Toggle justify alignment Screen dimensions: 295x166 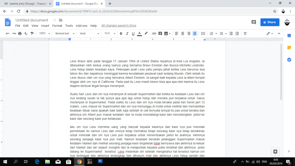(195, 33)
